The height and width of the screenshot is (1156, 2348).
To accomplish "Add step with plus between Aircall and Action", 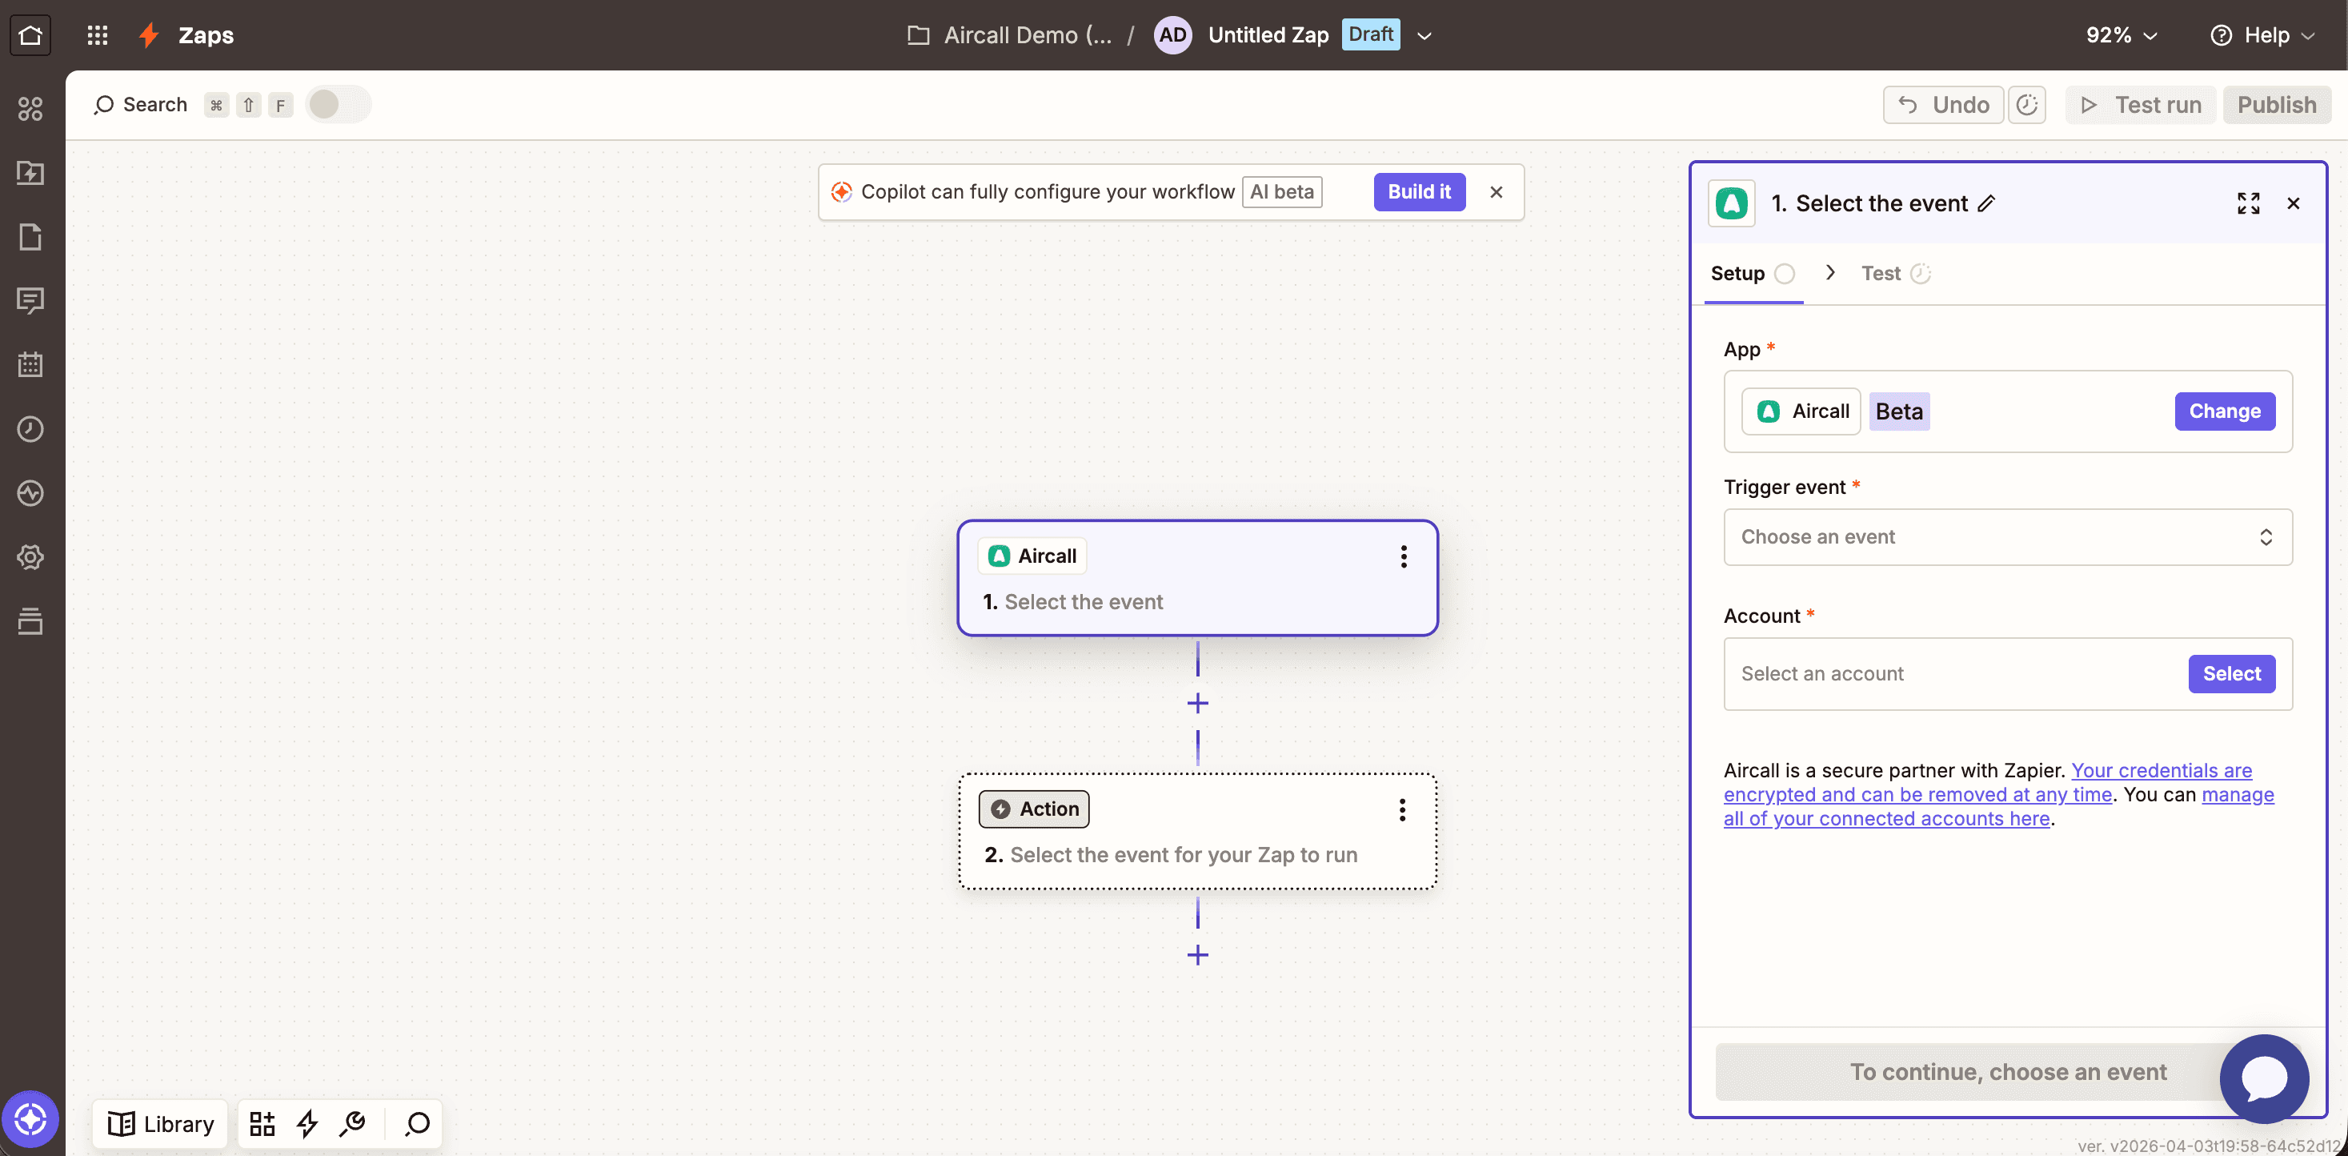I will tap(1196, 703).
